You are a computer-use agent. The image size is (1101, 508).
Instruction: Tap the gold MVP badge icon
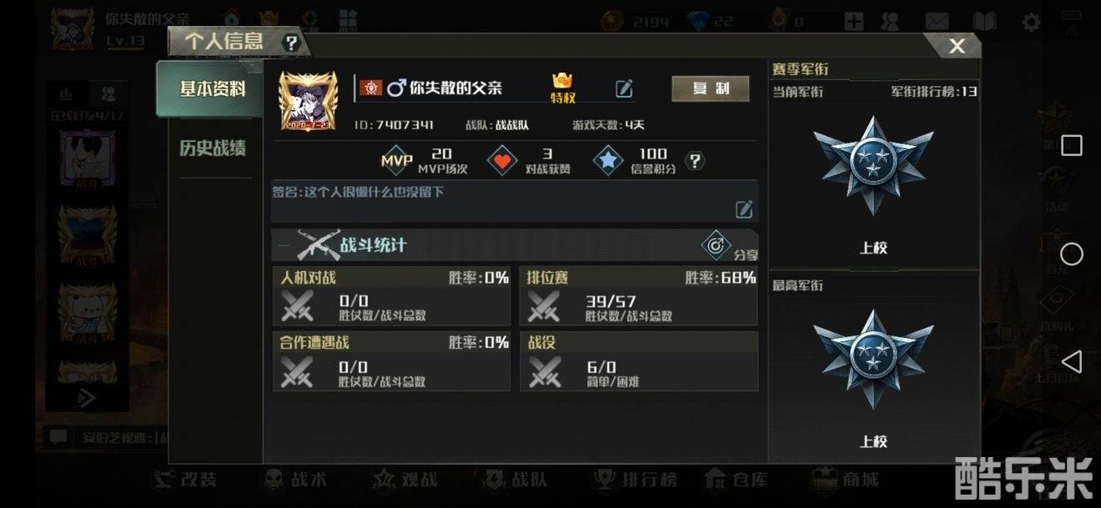(397, 161)
